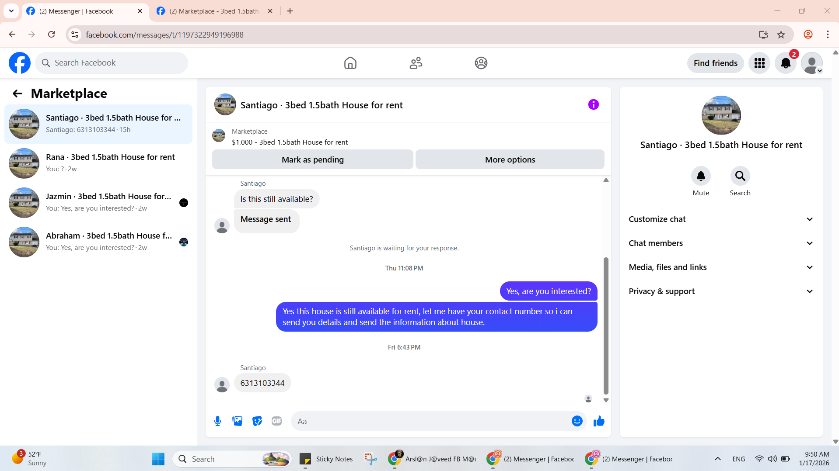This screenshot has height=471, width=839.
Task: Click the 'Is this still available?' message
Action: point(276,199)
